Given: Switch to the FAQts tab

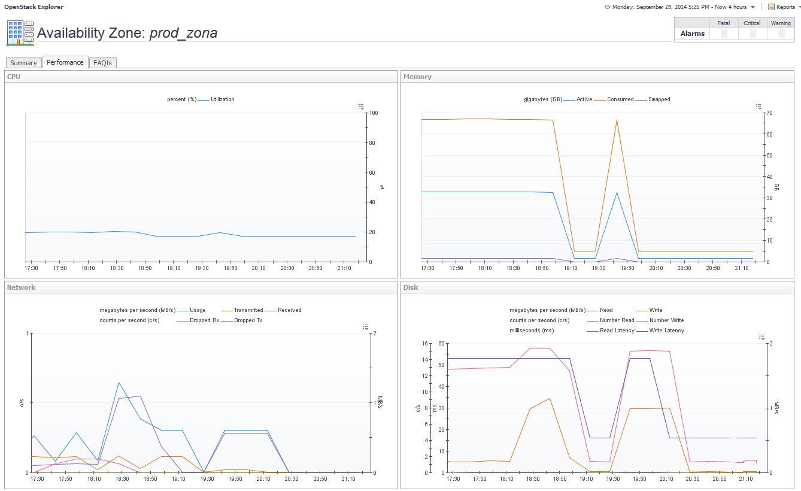Looking at the screenshot, I should pyautogui.click(x=102, y=63).
